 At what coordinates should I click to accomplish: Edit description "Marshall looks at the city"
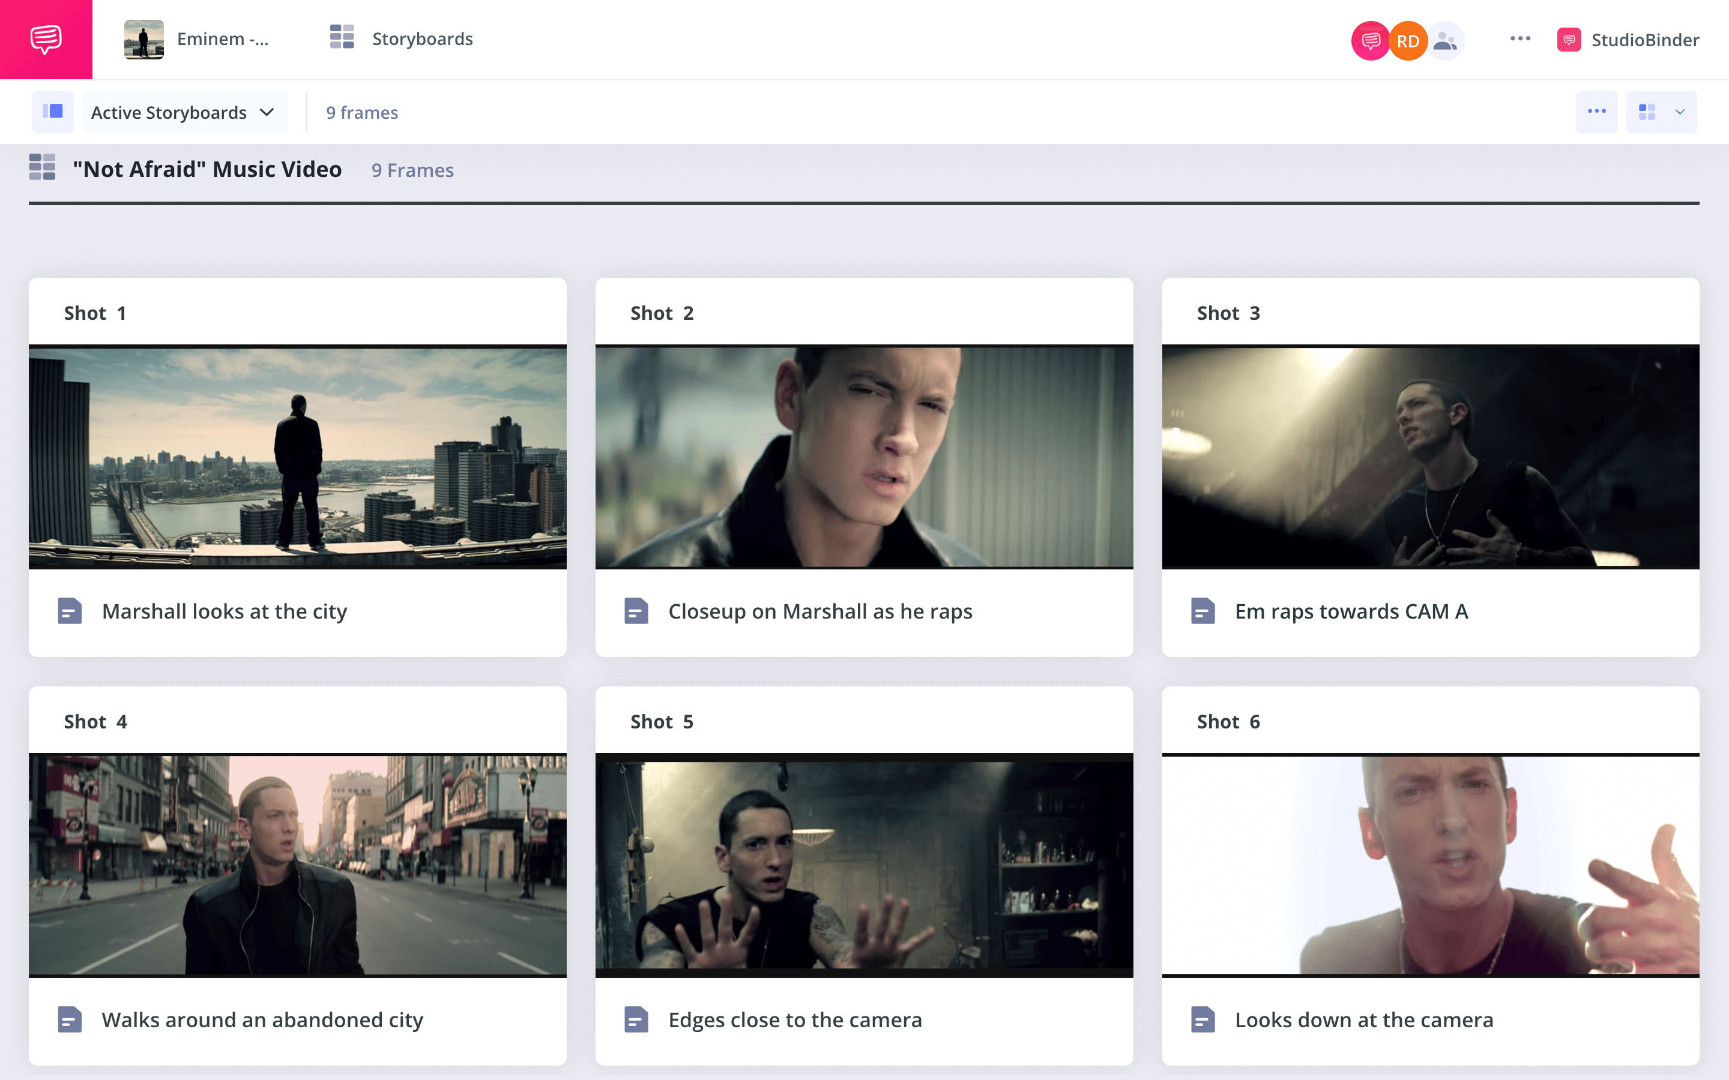click(225, 611)
